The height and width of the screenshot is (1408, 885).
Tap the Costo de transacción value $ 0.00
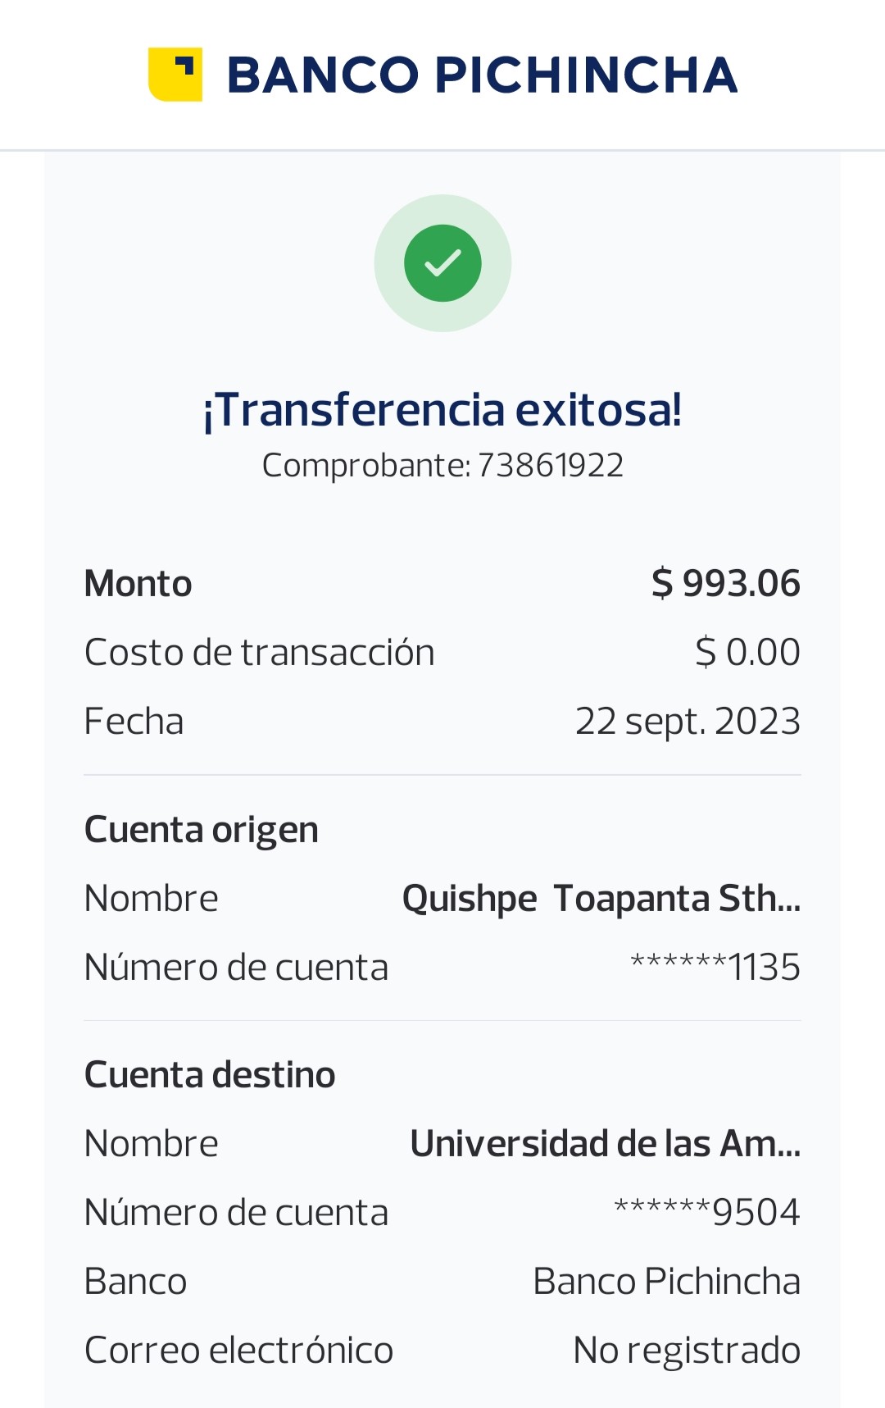tap(747, 653)
